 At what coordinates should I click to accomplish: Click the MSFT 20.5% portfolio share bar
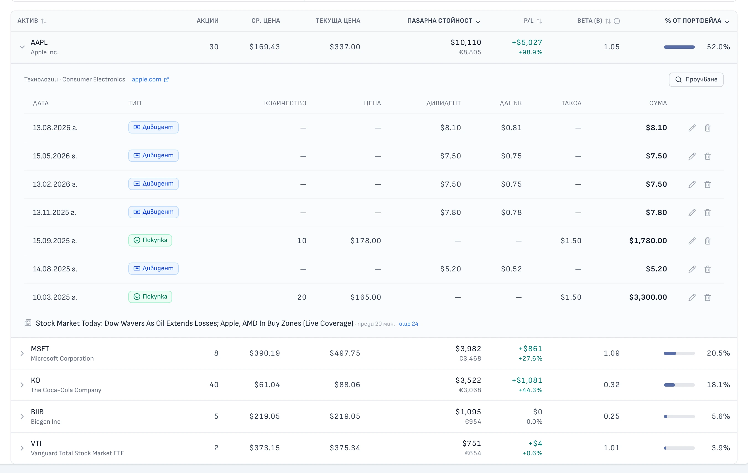679,353
